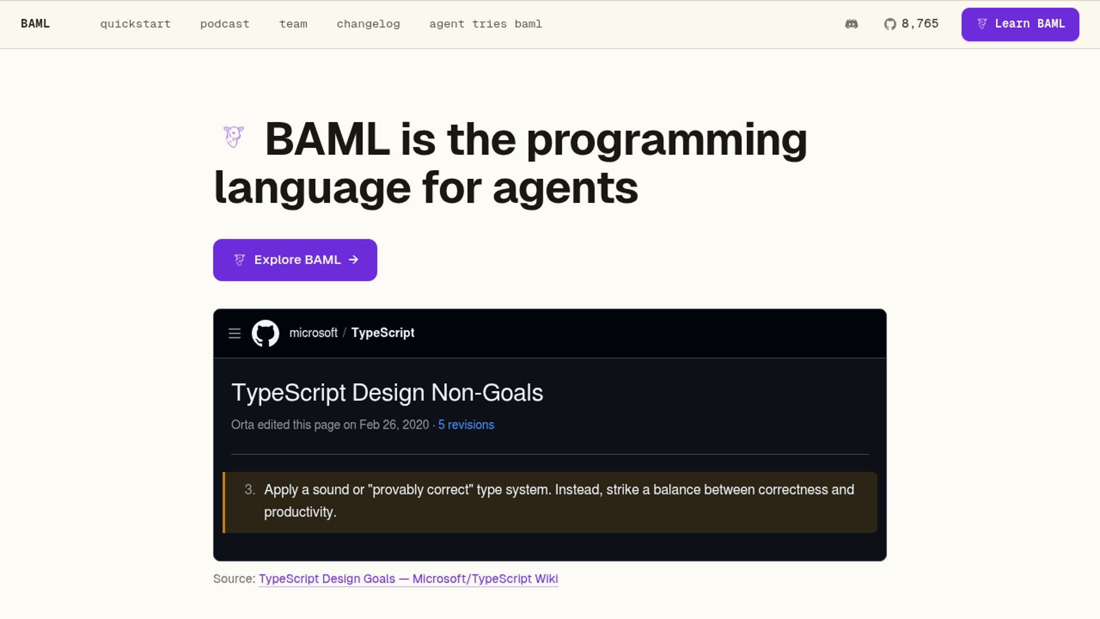Click the TypeScript Design Non-Goals heading

(387, 393)
